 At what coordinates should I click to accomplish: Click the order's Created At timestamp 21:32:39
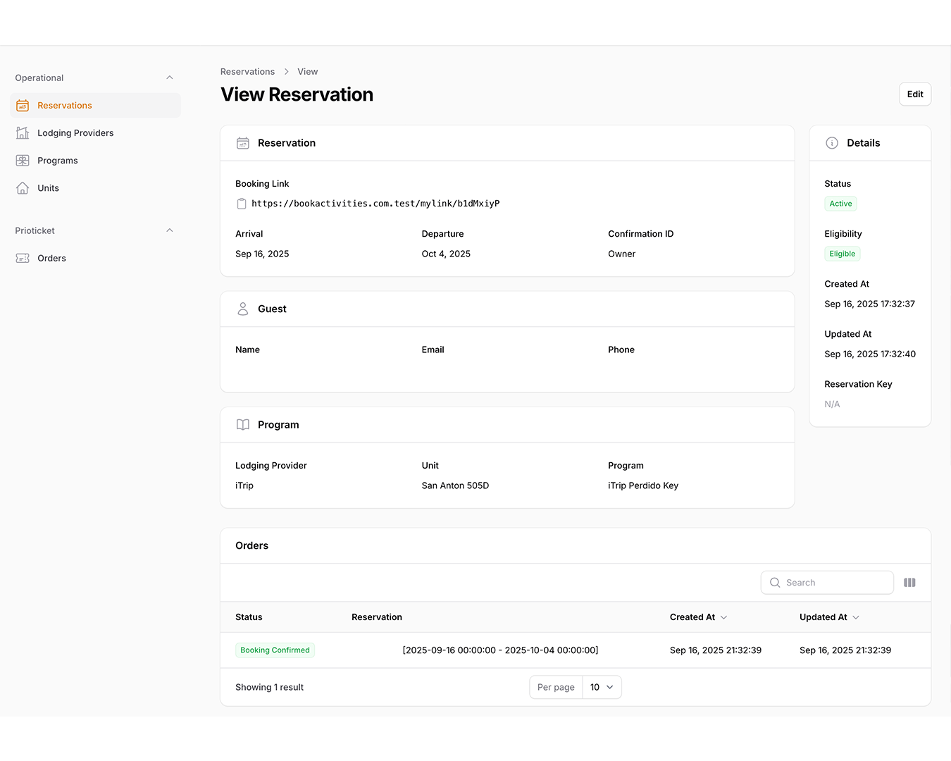pos(716,650)
